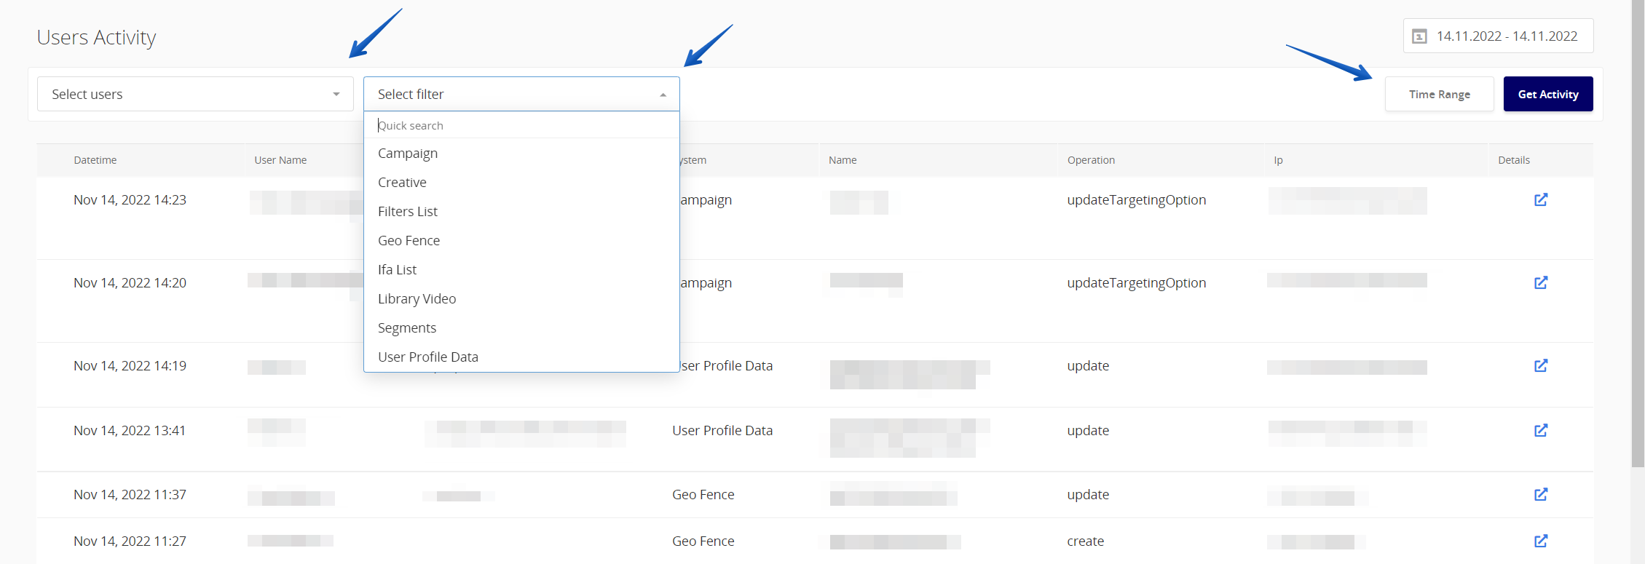Choose Creative from the filter list

point(521,182)
